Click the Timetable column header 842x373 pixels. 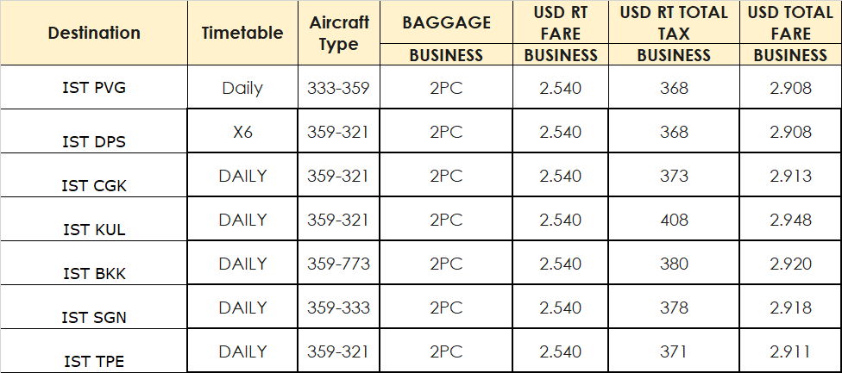(x=242, y=34)
